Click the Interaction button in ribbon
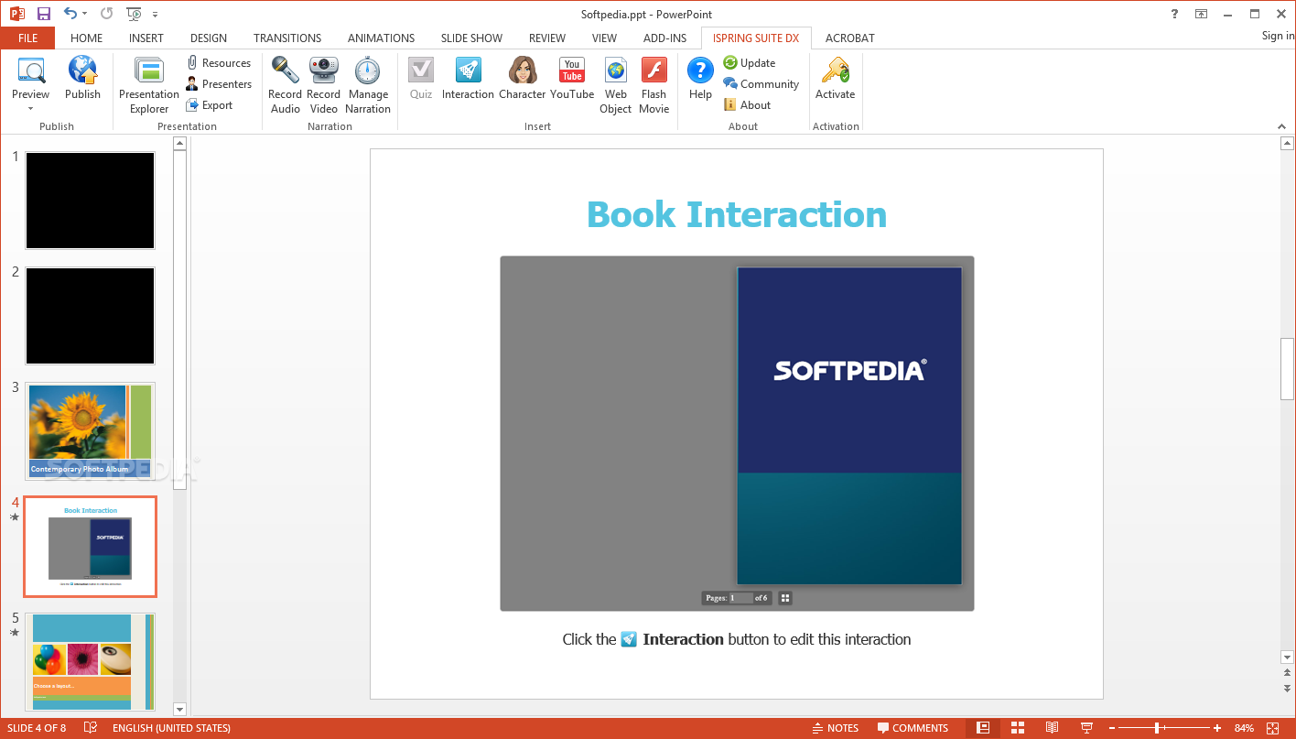 [468, 78]
